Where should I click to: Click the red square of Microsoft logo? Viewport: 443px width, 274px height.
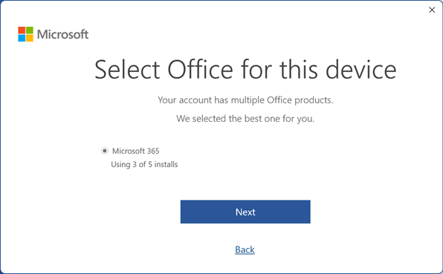pos(22,30)
